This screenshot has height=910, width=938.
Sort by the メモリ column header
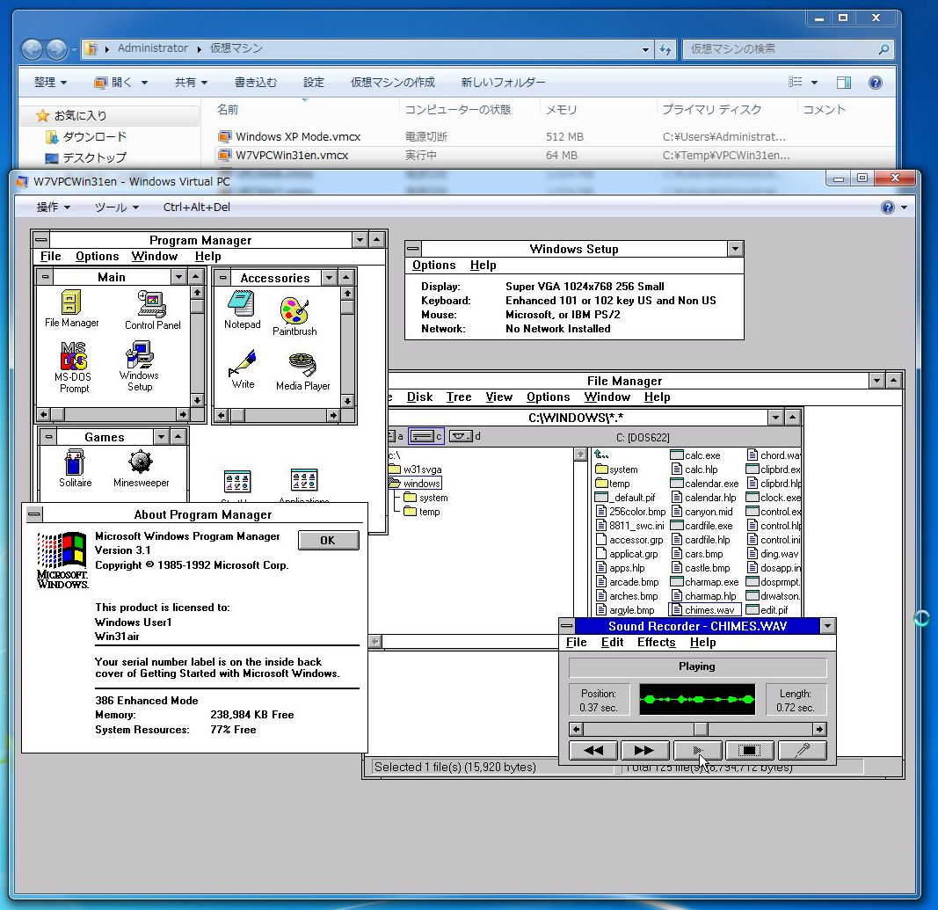(x=597, y=110)
